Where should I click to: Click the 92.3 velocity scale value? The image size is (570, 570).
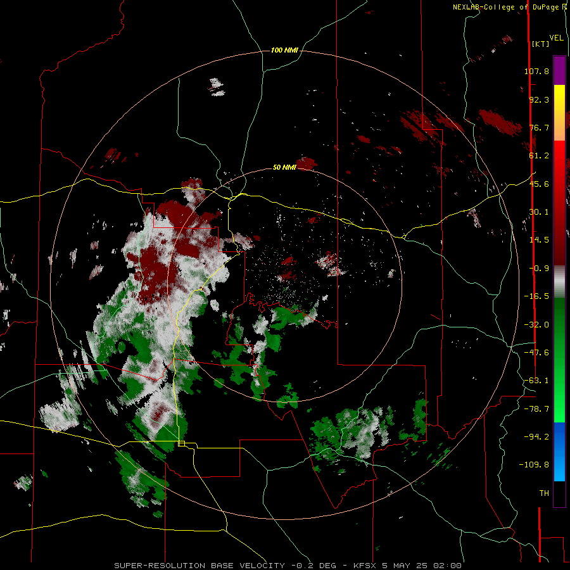pos(539,99)
